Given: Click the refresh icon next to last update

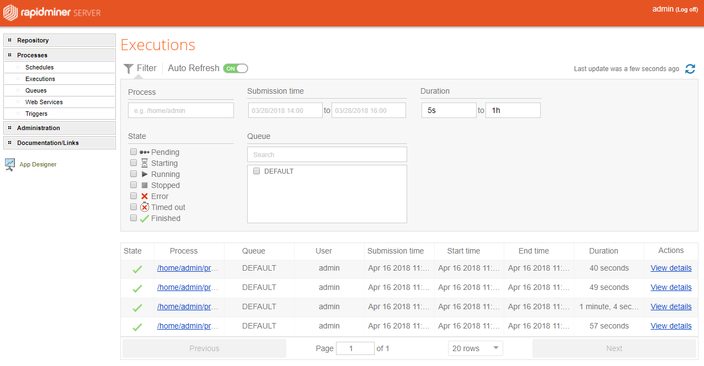Looking at the screenshot, I should [x=690, y=68].
